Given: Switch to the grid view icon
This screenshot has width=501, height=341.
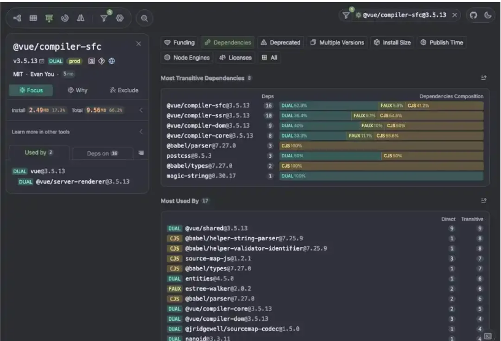Looking at the screenshot, I should tap(33, 18).
